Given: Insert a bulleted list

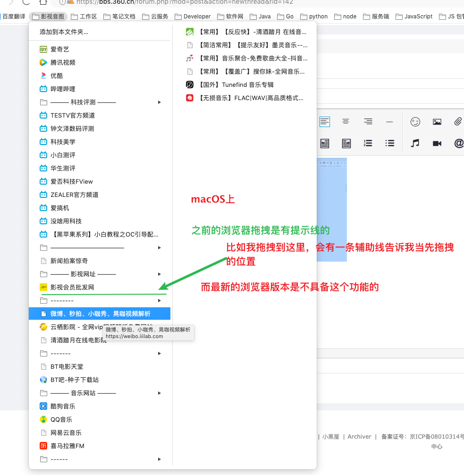Looking at the screenshot, I should (390, 143).
